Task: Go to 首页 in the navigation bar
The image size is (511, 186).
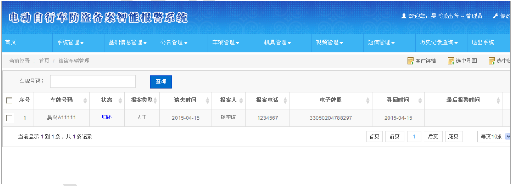Action: [x=10, y=43]
